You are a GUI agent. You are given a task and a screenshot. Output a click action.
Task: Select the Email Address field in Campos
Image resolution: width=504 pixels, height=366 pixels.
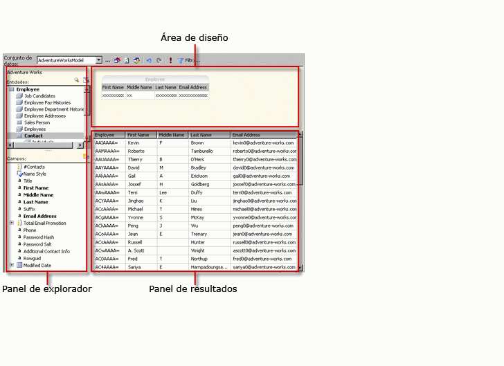point(40,217)
